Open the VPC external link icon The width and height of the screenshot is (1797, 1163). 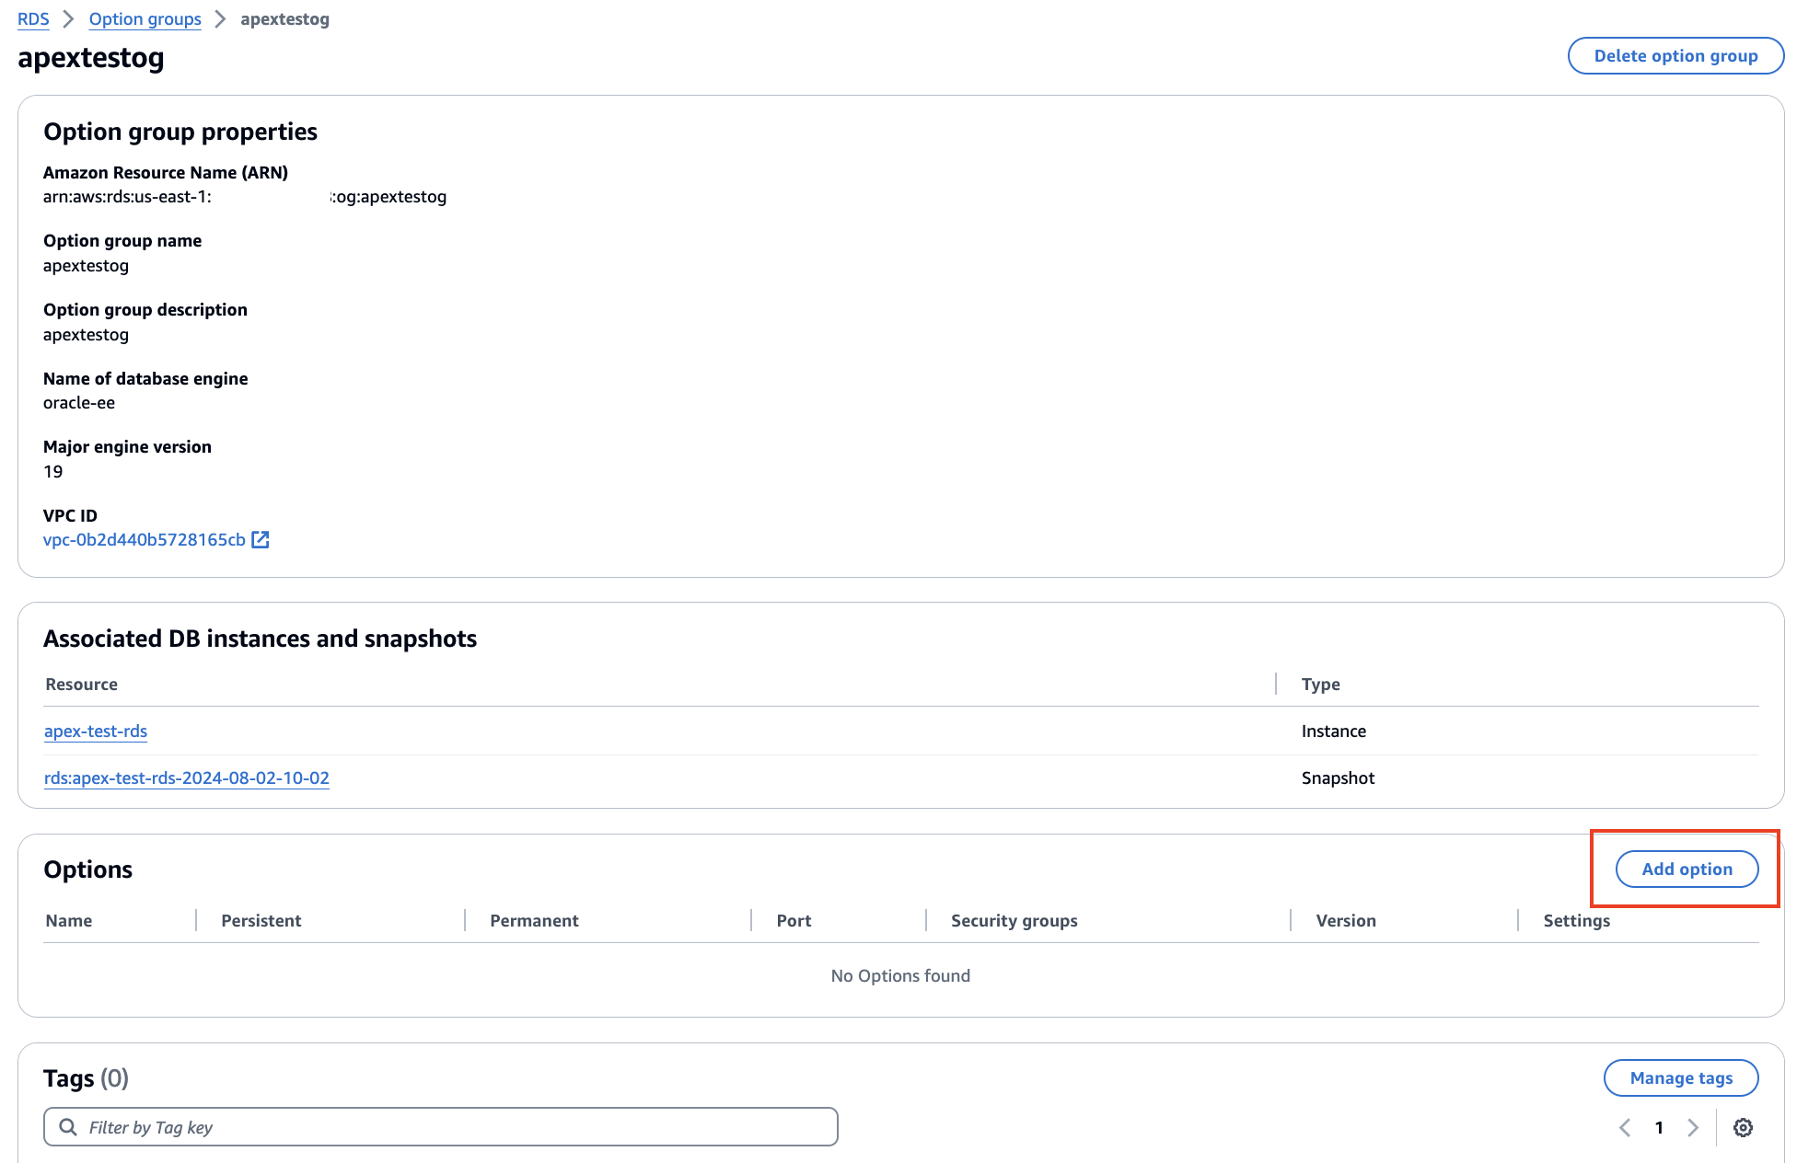[261, 540]
